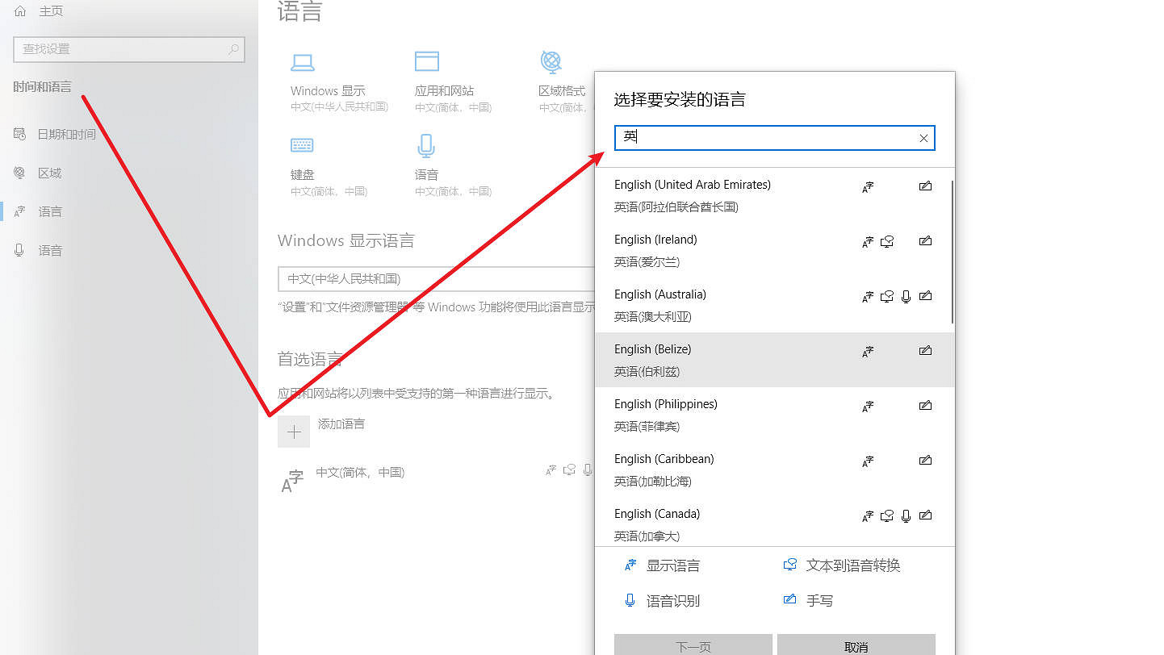Click the display language icon beside English (Australia)

tap(867, 296)
